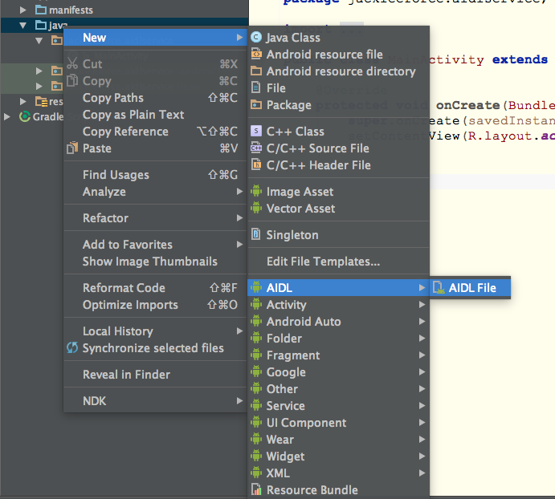Open the Local History submenu
This screenshot has height=499, width=555.
tap(117, 331)
